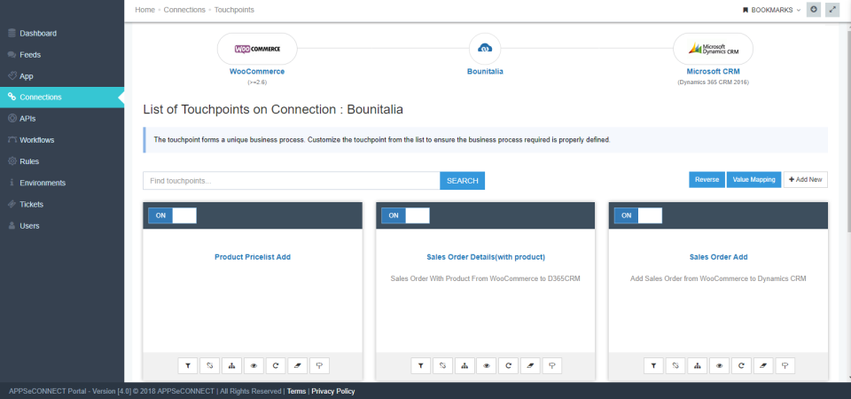The height and width of the screenshot is (399, 851).
Task: Open App in the sidebar
Action: tap(62, 76)
